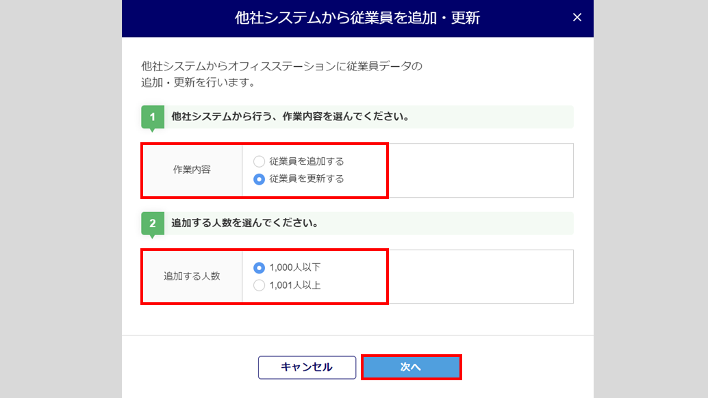708x398 pixels.
Task: Click the dialog title 他社システムから従業員を追加・更新
Action: point(357,18)
